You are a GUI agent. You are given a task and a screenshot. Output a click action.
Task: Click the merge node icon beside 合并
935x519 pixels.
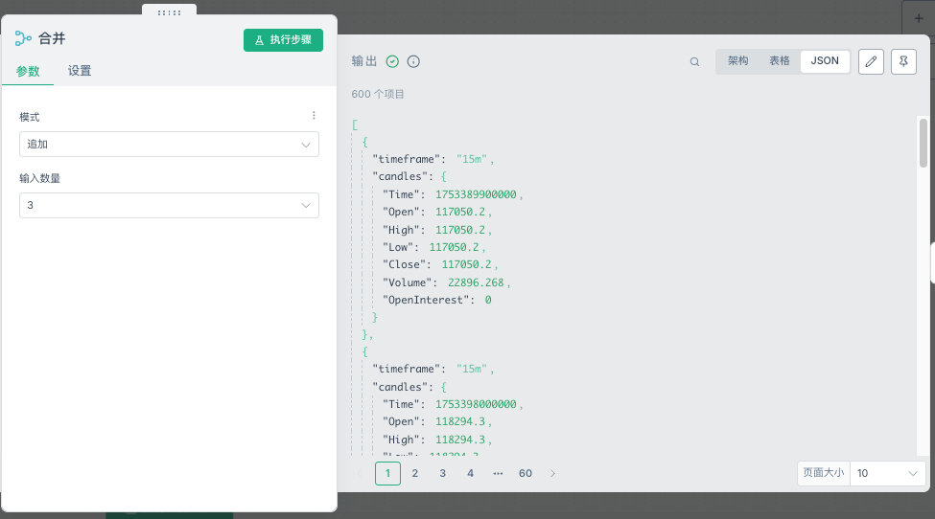(x=23, y=39)
